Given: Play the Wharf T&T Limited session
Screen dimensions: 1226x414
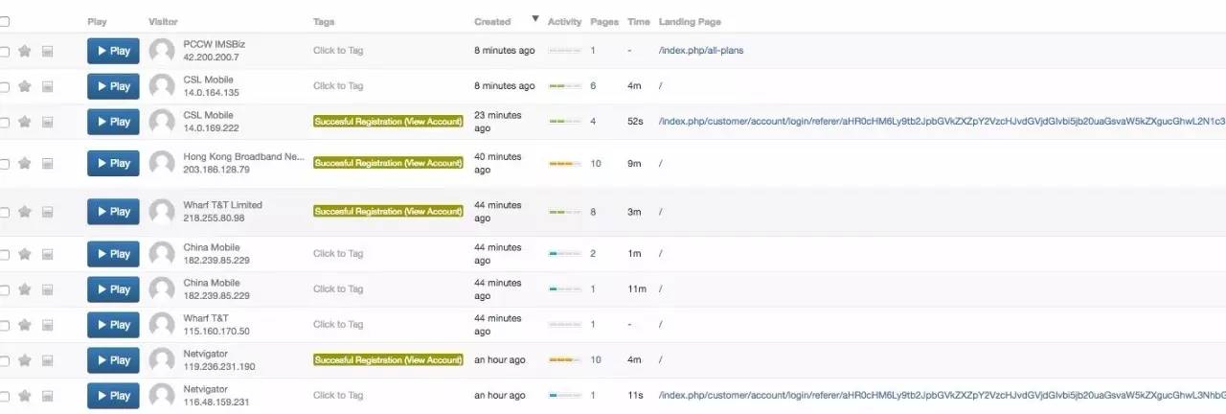Looking at the screenshot, I should pos(113,211).
